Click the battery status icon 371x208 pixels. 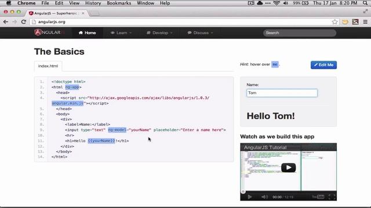click(305, 3)
